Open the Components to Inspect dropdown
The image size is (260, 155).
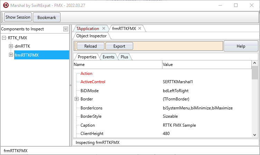(66, 29)
